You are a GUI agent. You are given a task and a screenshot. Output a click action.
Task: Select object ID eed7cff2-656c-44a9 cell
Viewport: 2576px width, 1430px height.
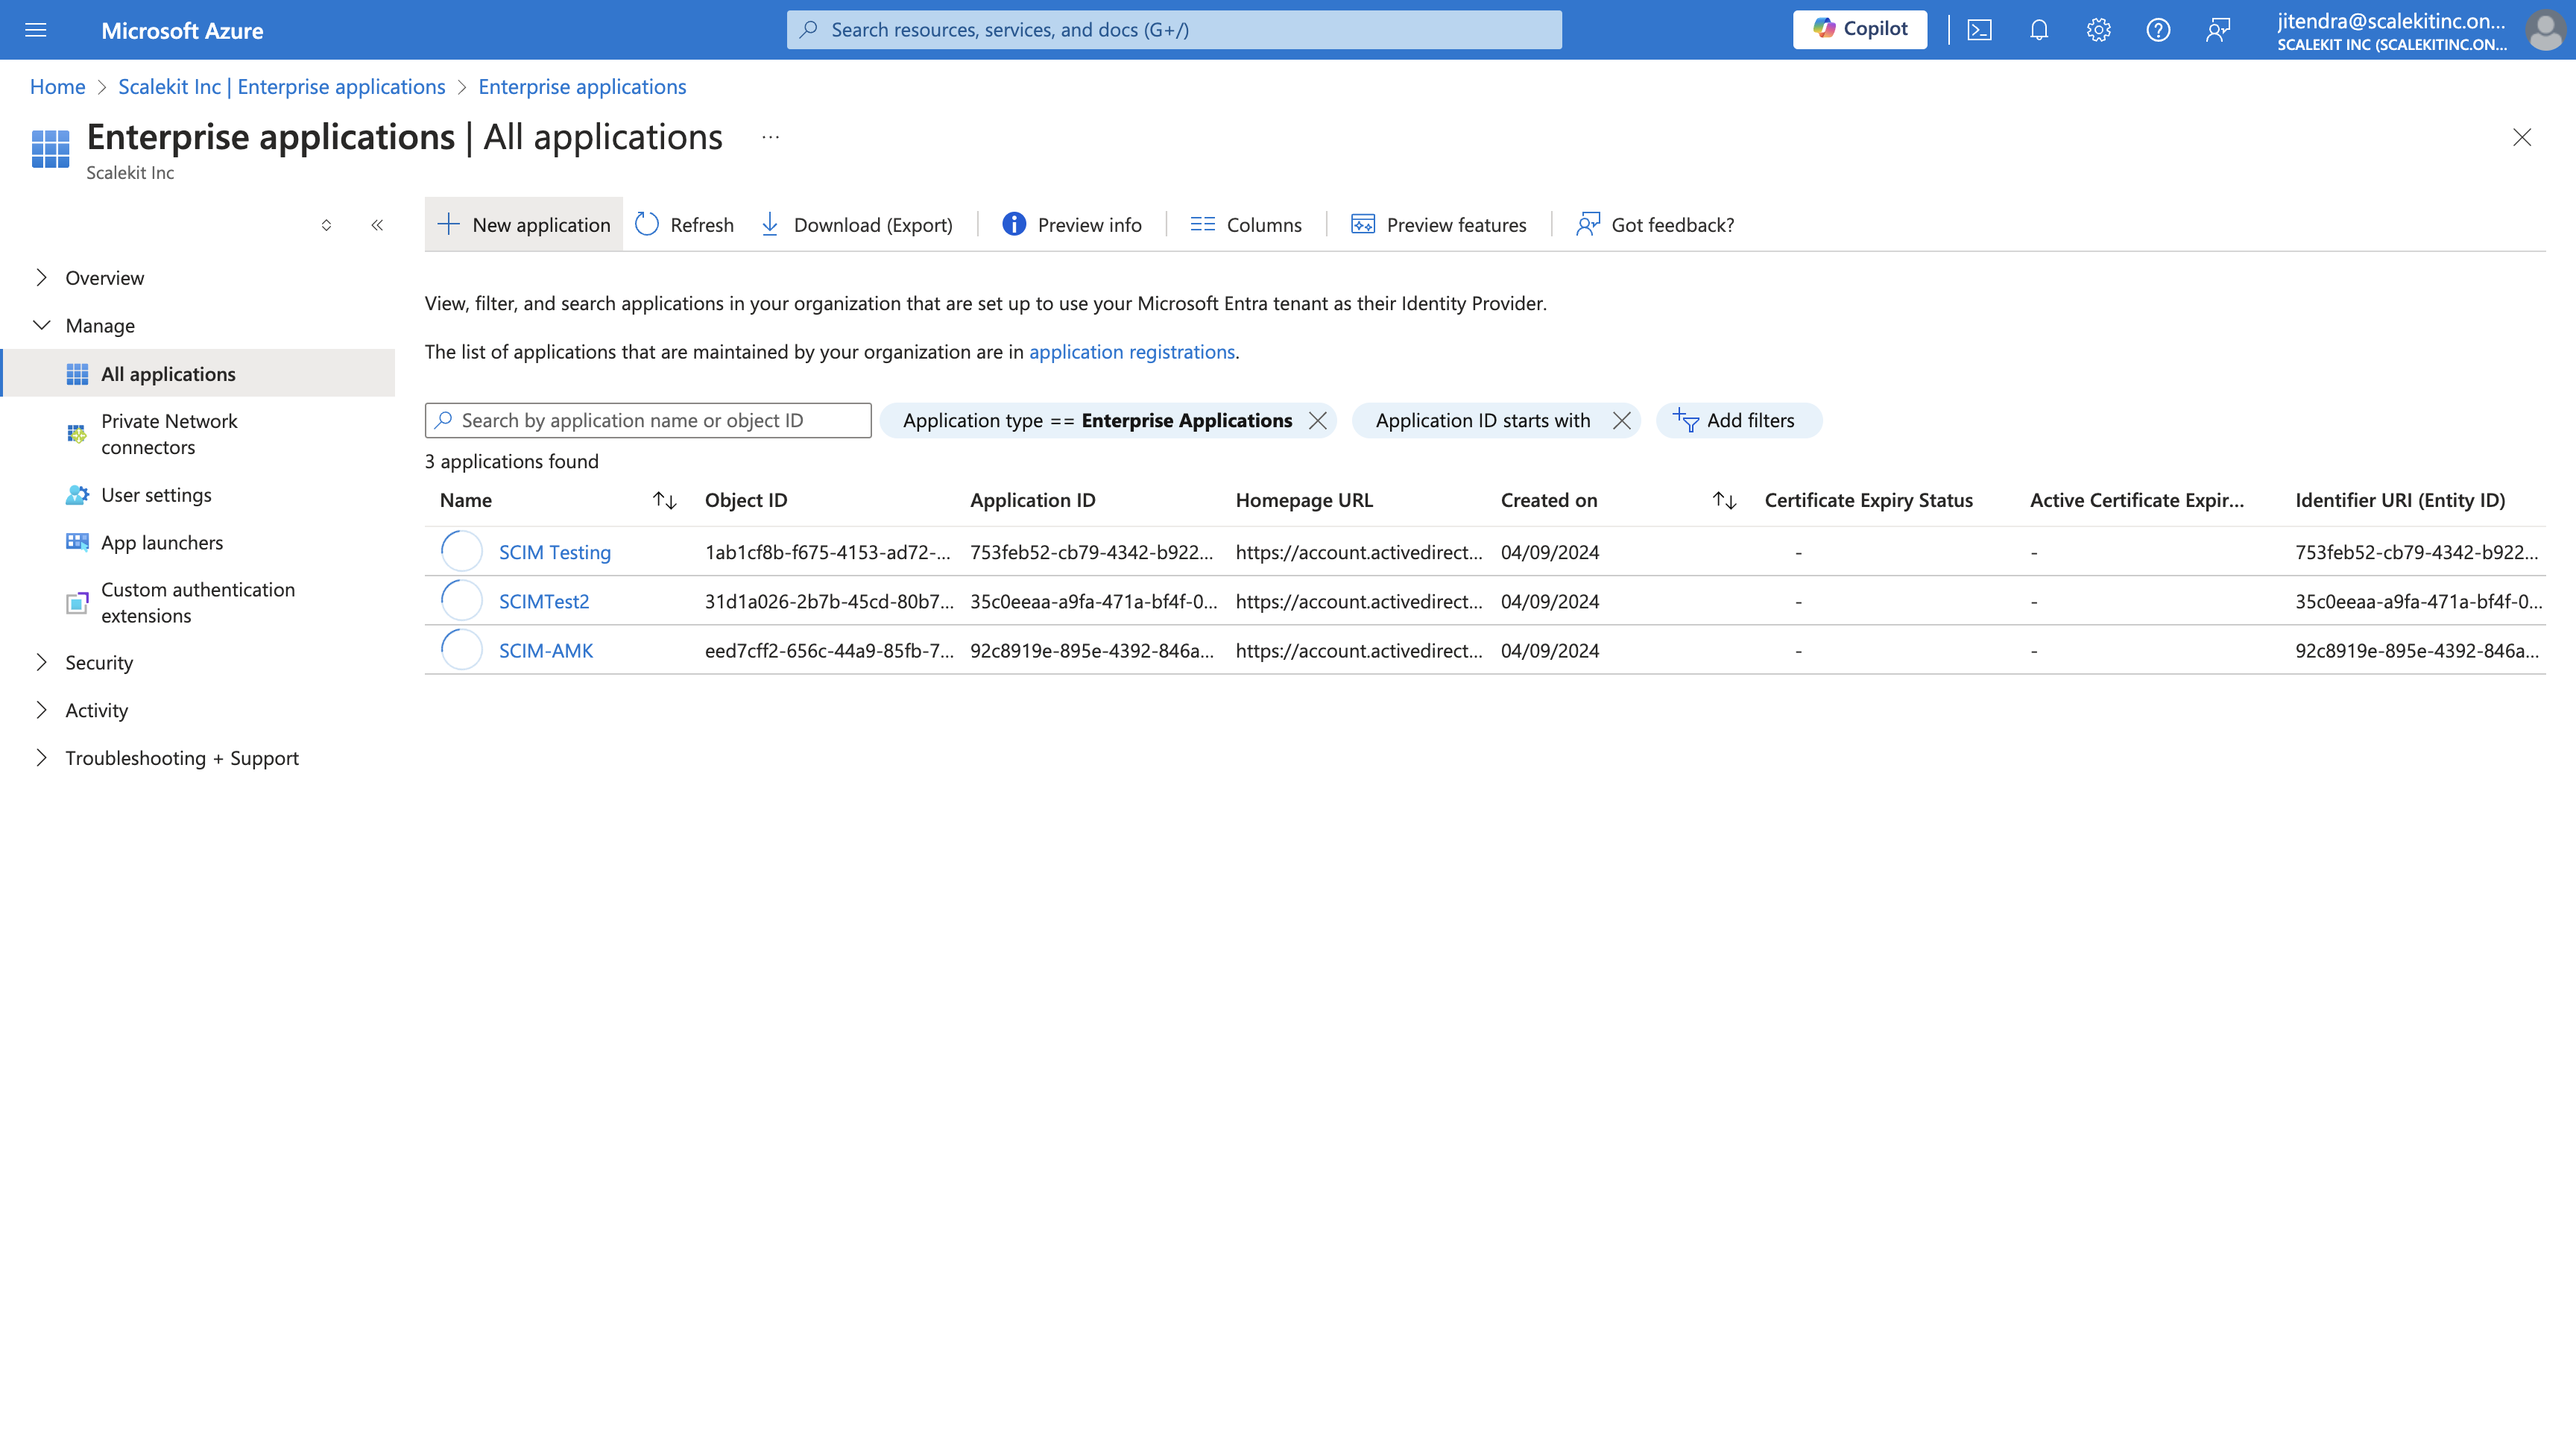pos(829,650)
